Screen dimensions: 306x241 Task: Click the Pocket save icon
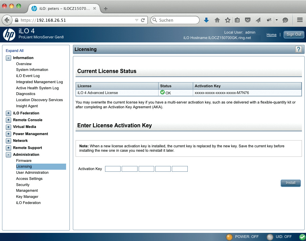(x=248, y=20)
